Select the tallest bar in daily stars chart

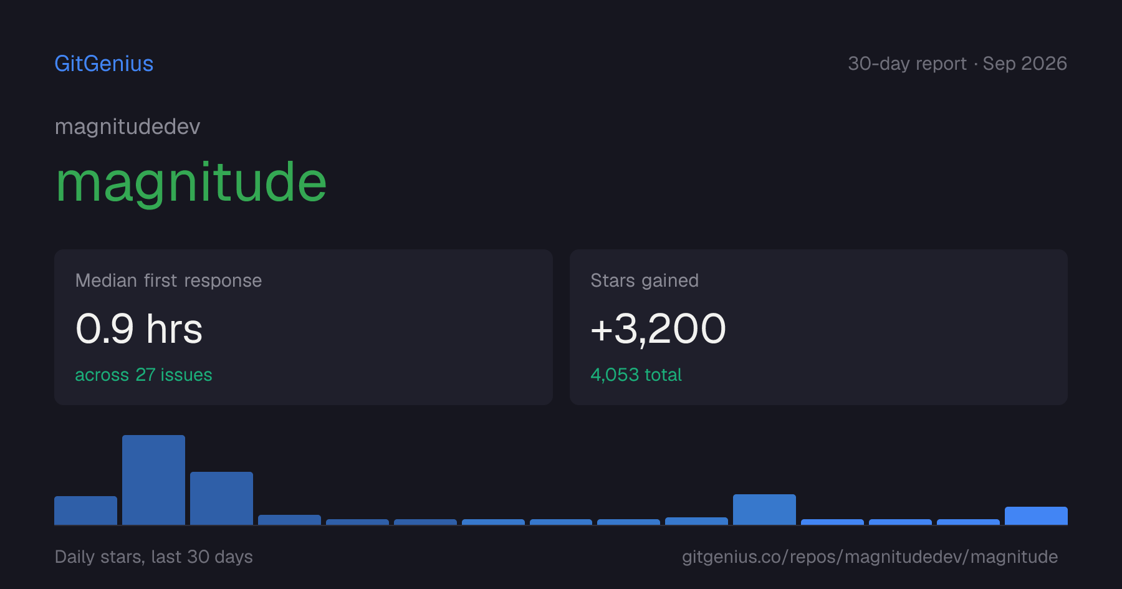click(153, 480)
